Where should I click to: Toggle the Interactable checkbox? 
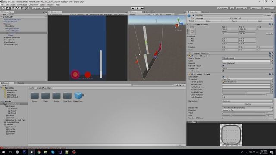click(x=223, y=77)
